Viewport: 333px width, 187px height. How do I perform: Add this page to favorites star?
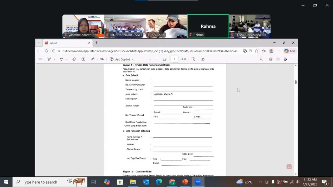[x=257, y=51]
